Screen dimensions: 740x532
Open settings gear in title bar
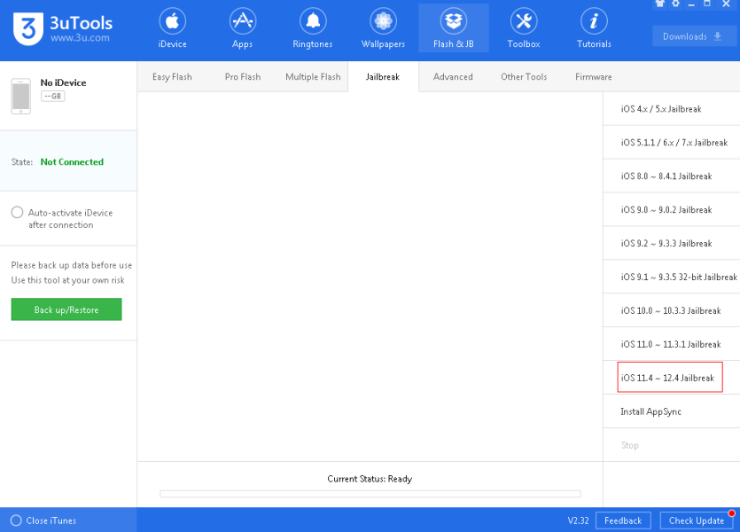[x=675, y=4]
